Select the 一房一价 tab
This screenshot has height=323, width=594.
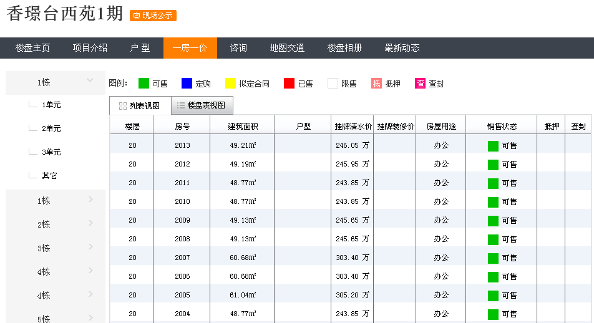pos(190,48)
